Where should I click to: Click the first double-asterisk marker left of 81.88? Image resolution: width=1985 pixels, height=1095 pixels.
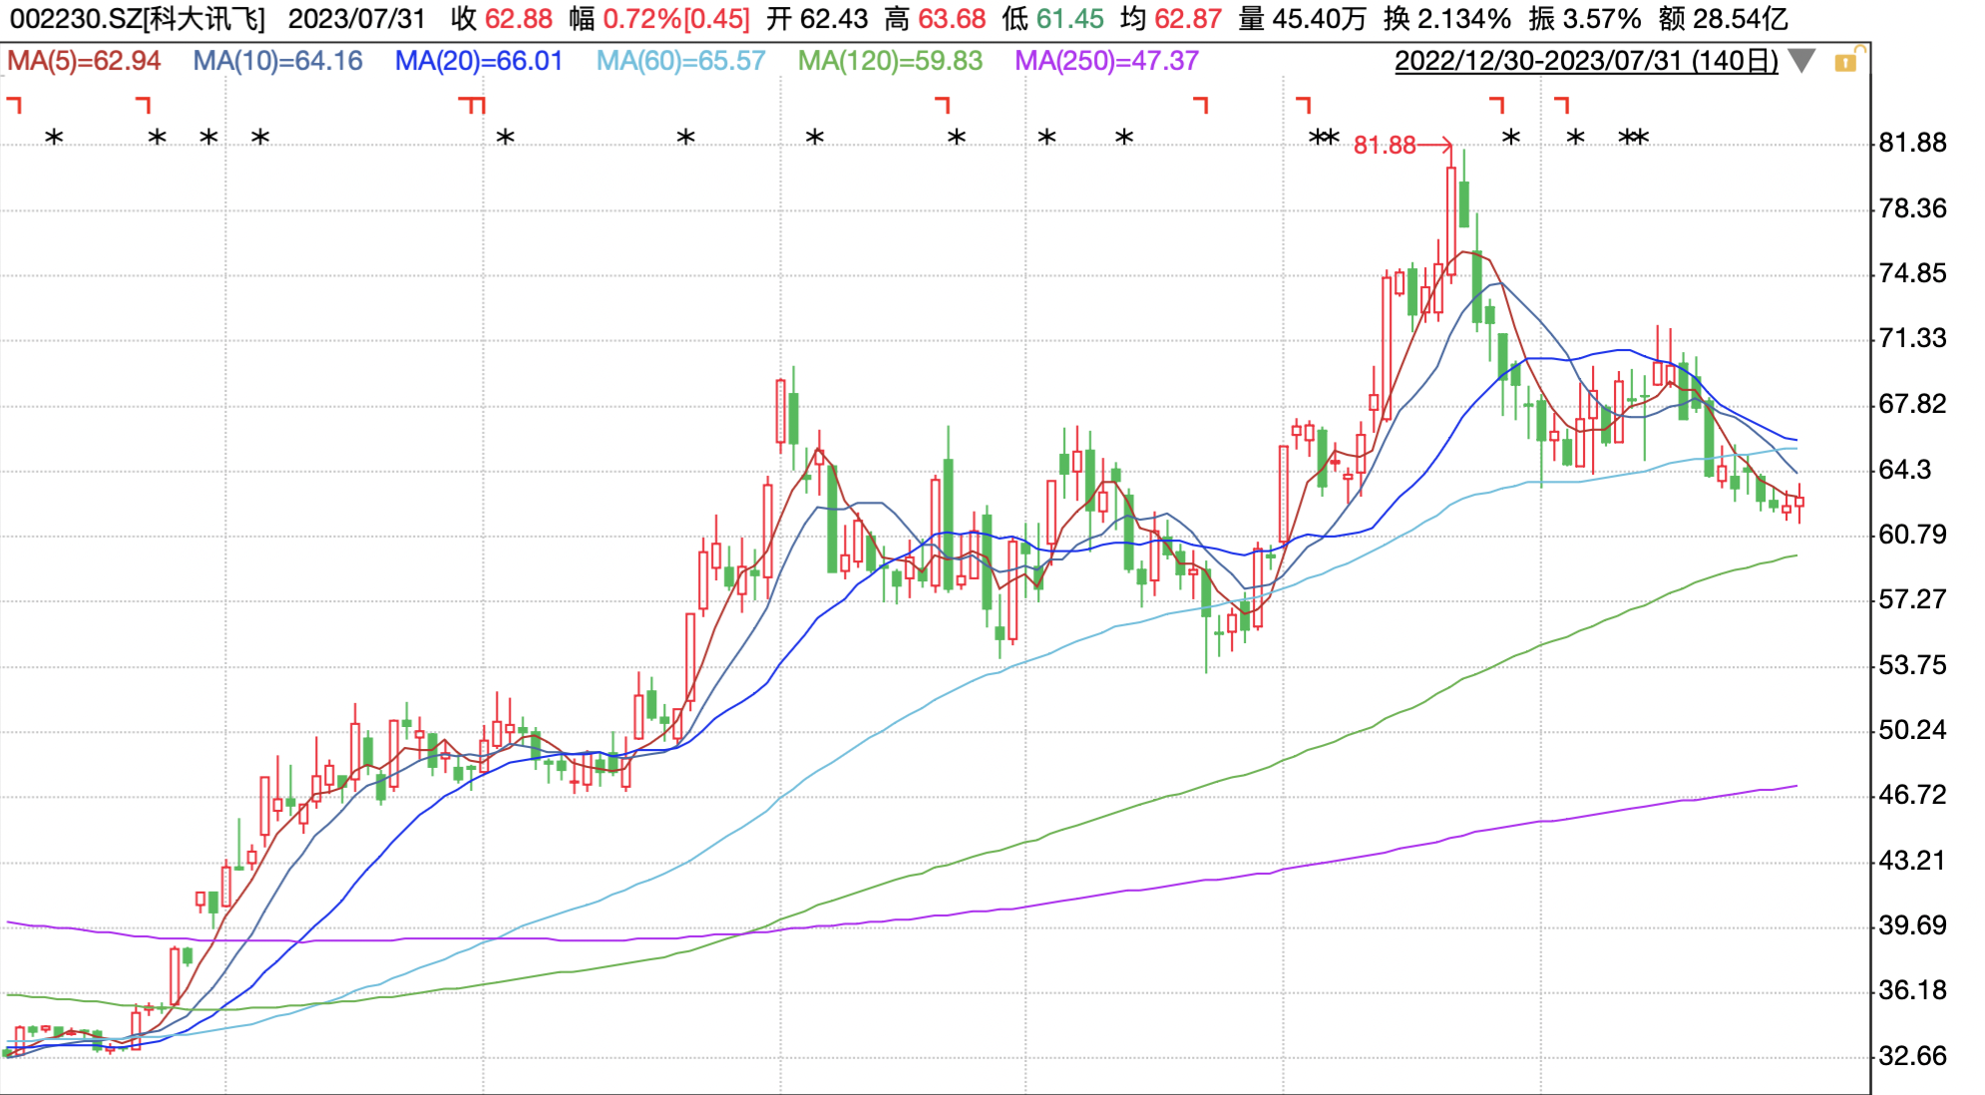tap(1324, 138)
